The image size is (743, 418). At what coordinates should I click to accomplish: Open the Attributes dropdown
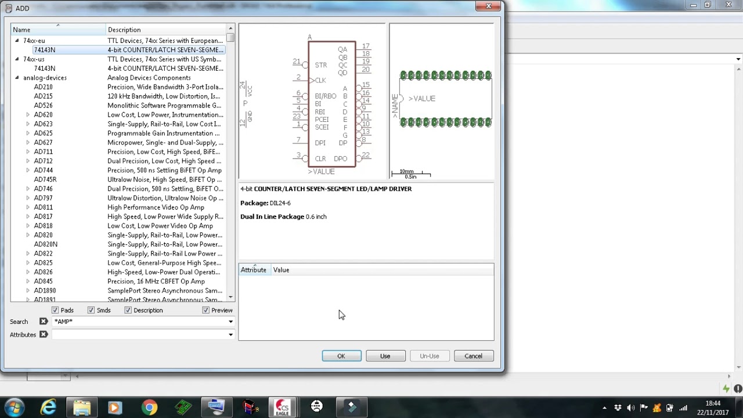[x=230, y=334]
